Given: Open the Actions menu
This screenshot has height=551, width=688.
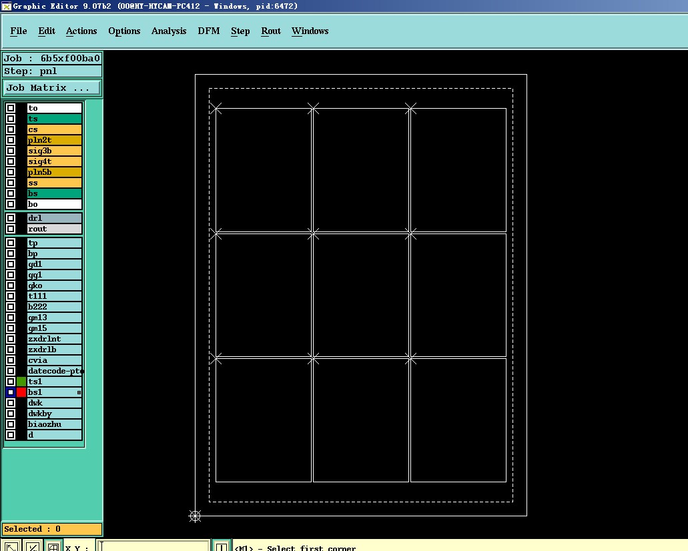Looking at the screenshot, I should tap(81, 31).
